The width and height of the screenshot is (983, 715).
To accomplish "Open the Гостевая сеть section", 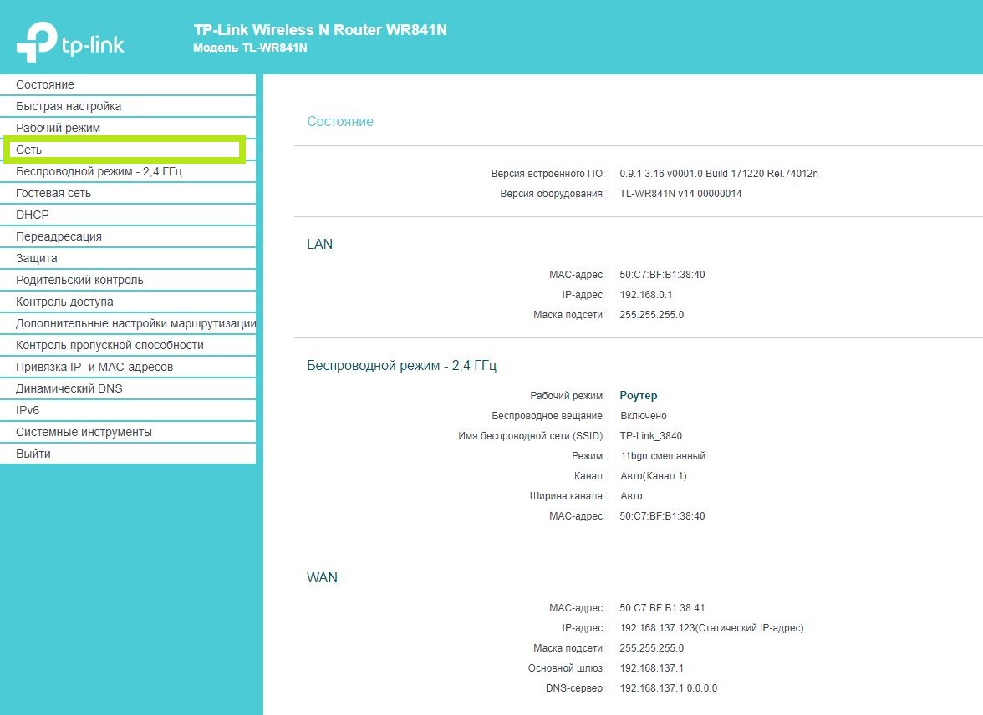I will [53, 193].
